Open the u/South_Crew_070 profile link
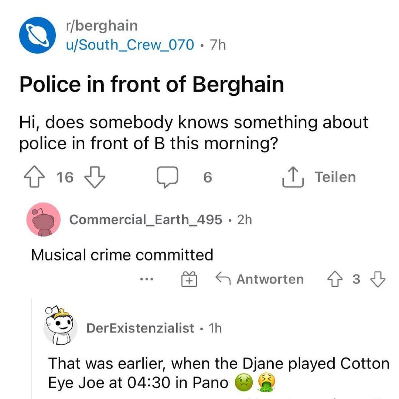This screenshot has width=399, height=399. (129, 45)
